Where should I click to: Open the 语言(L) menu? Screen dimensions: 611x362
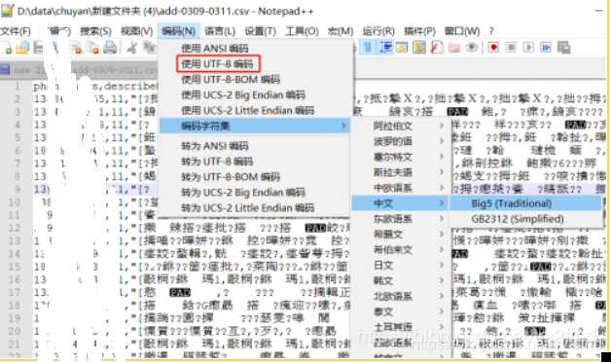point(220,31)
